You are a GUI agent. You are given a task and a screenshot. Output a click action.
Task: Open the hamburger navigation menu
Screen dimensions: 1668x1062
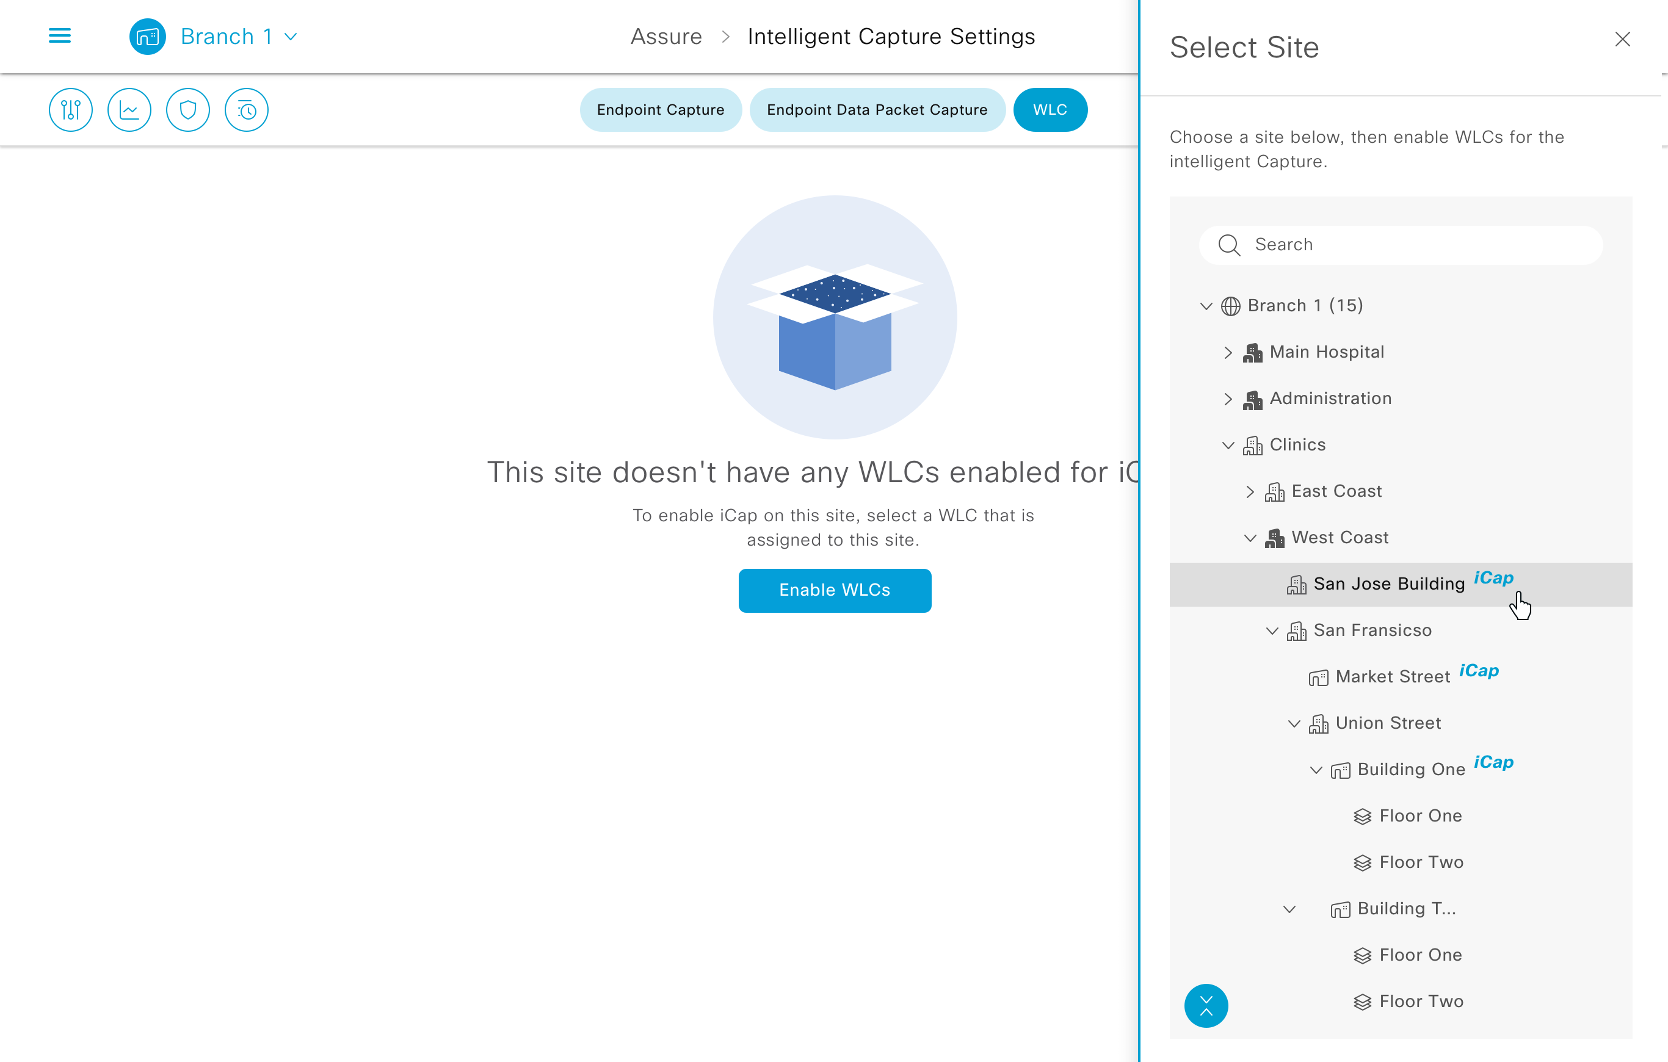point(60,36)
